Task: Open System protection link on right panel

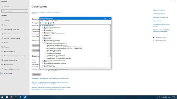Action: 157,21
